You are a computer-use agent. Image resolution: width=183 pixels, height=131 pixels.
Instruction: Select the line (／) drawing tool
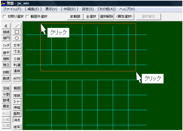[x=17, y=26]
